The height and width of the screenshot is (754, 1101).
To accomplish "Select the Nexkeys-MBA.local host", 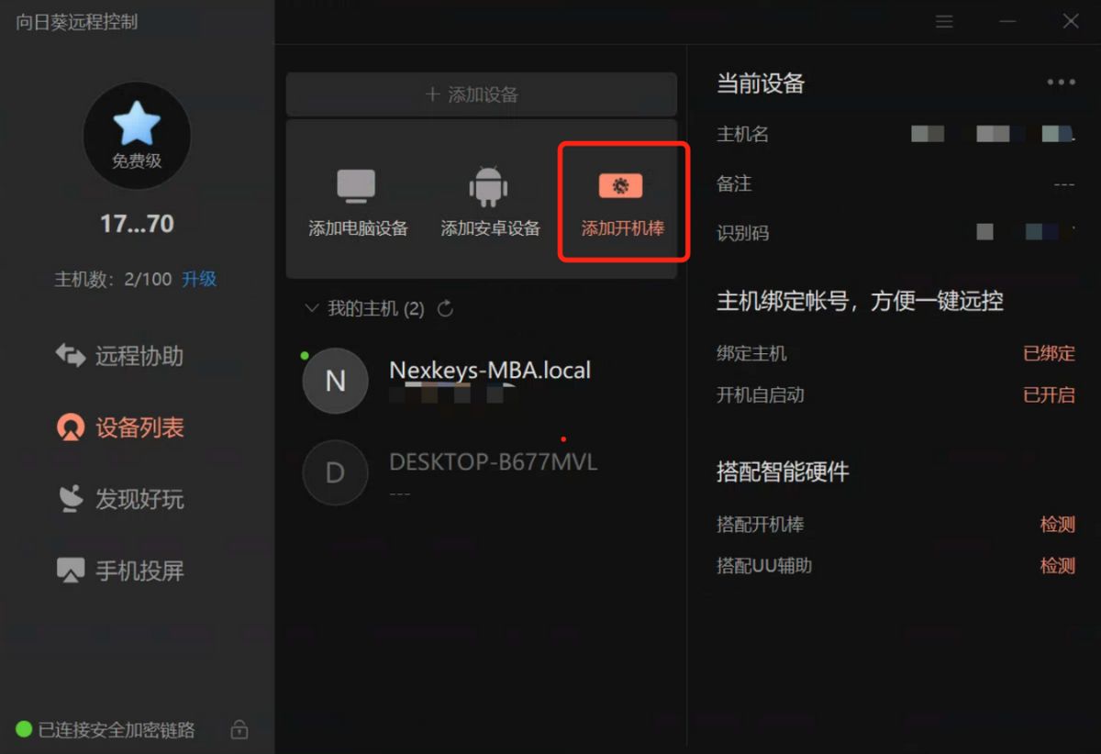I will click(x=489, y=380).
